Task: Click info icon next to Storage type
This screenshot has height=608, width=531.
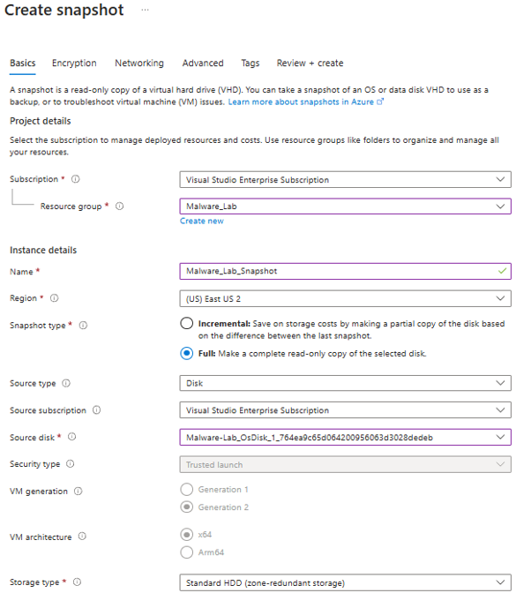Action: [77, 582]
